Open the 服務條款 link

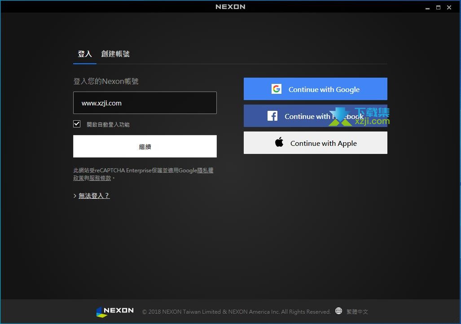(100, 178)
